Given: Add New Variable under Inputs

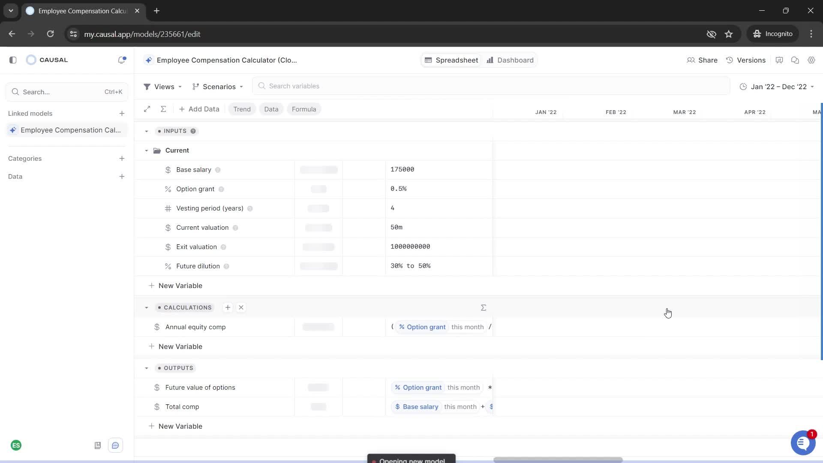Looking at the screenshot, I should pyautogui.click(x=175, y=286).
